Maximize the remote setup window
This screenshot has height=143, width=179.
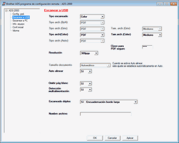(167, 4)
